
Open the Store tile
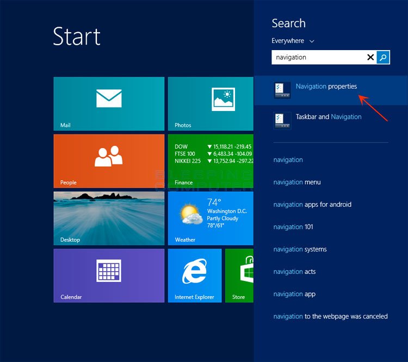point(239,275)
